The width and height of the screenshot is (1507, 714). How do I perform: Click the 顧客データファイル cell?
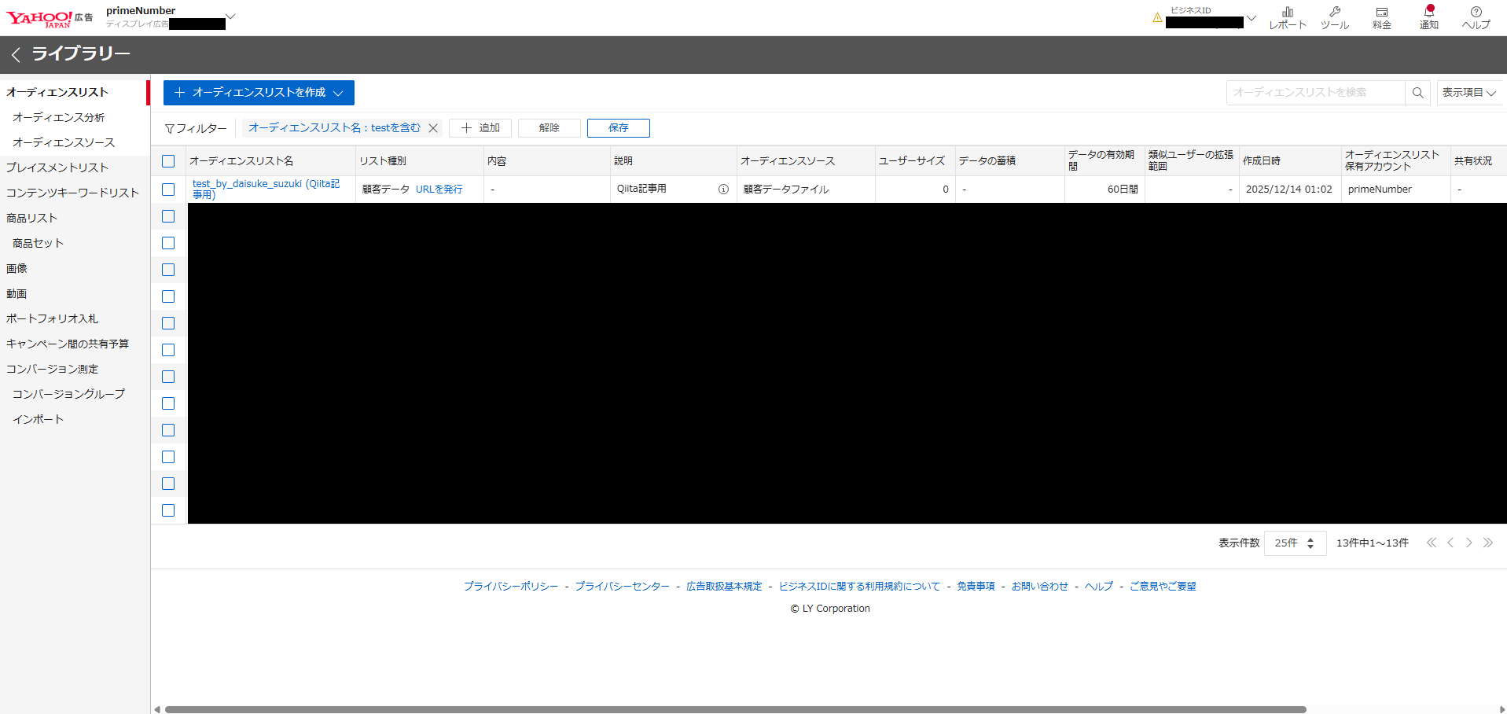coord(806,190)
